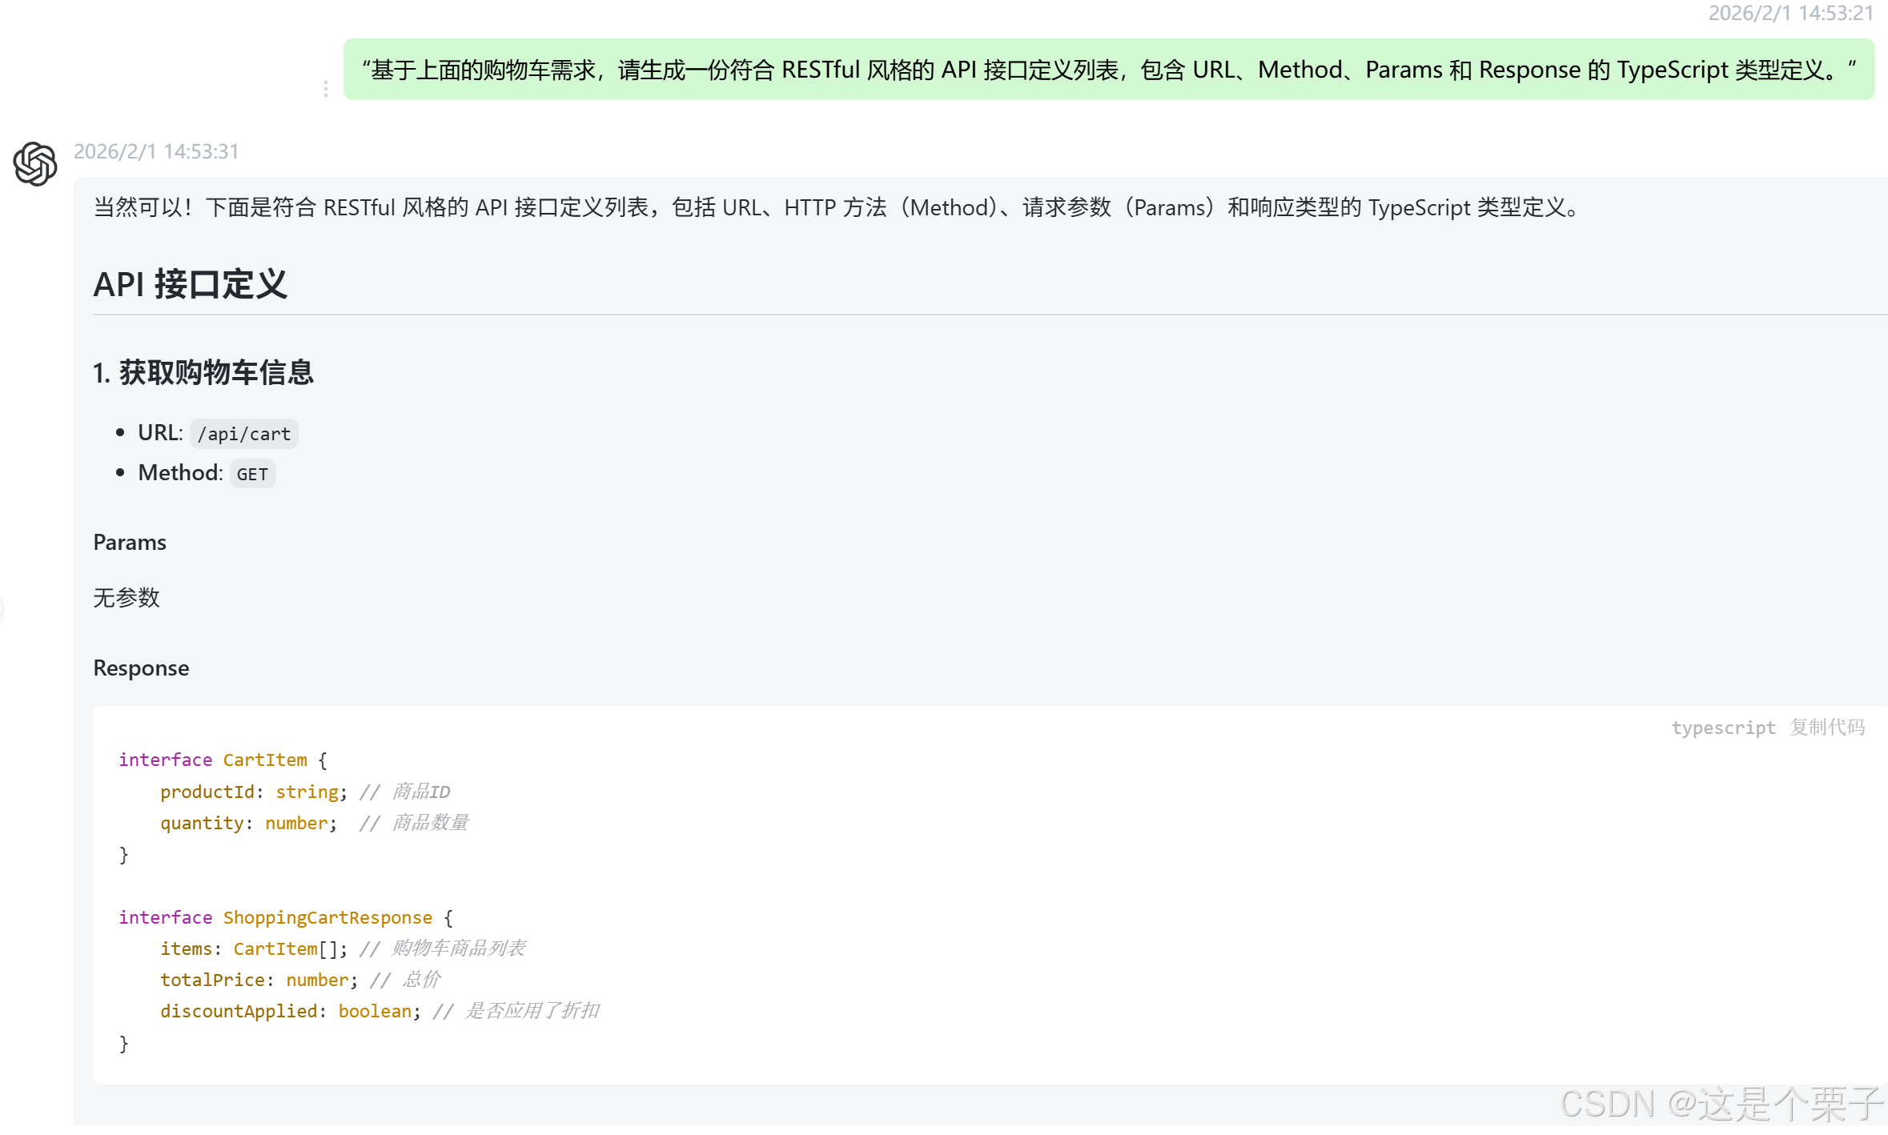Click the 复制代码 copy code button
1888x1135 pixels.
click(x=1827, y=727)
